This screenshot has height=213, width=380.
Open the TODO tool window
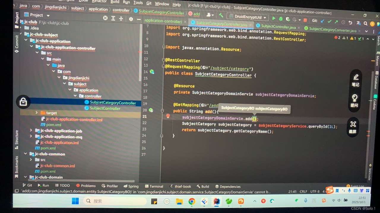point(62,185)
